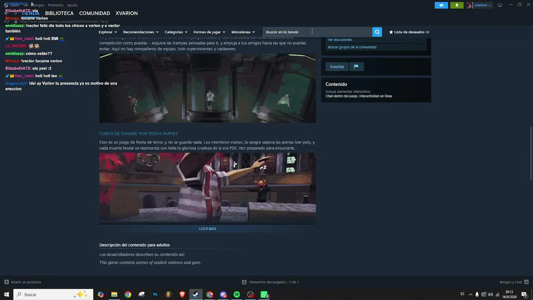Open the BIBLIOTECA tab

[59, 13]
